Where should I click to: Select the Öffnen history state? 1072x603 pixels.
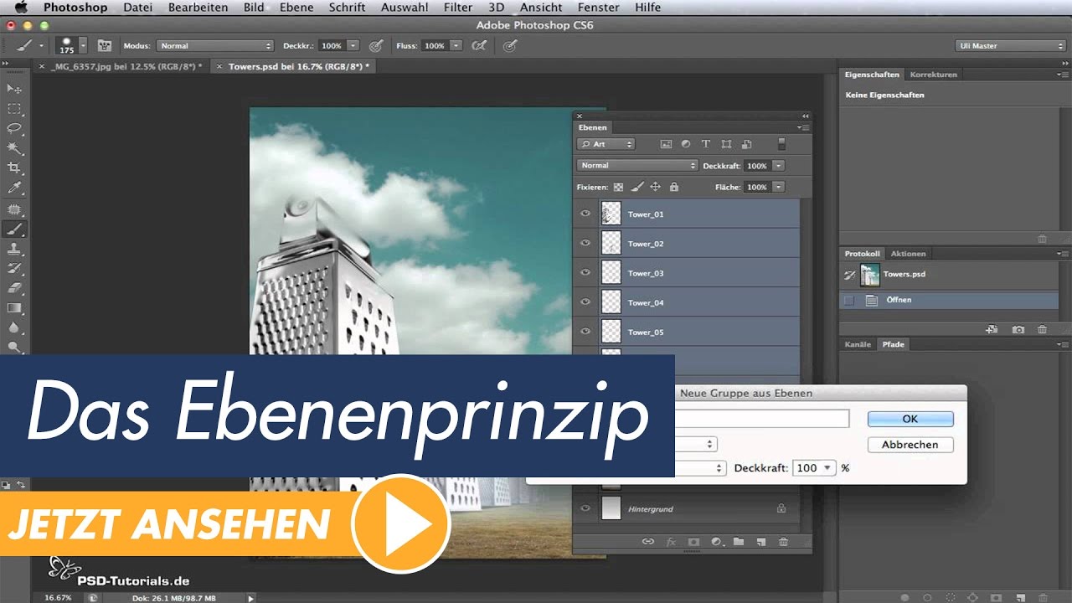point(949,300)
